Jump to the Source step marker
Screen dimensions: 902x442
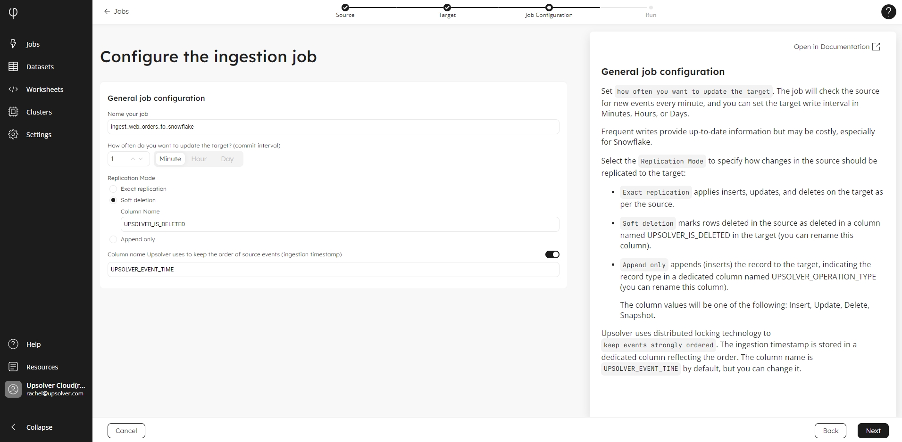[x=345, y=8]
